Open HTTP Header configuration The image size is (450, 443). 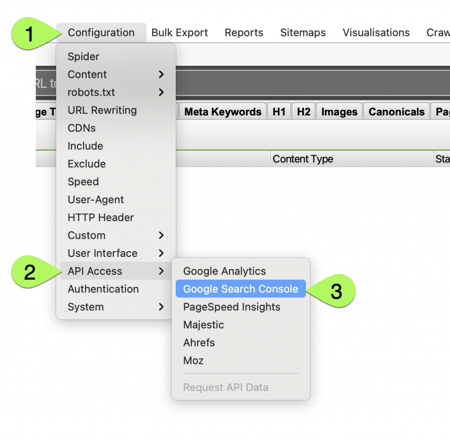116,217
